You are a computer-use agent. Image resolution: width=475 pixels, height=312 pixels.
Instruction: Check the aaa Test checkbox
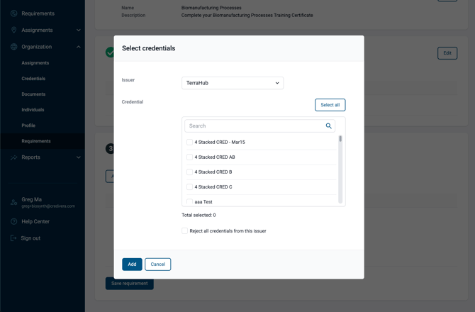click(x=189, y=202)
